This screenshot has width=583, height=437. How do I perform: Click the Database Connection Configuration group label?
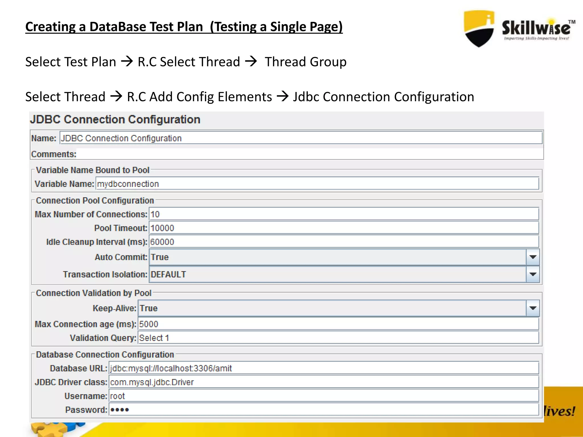tap(105, 354)
